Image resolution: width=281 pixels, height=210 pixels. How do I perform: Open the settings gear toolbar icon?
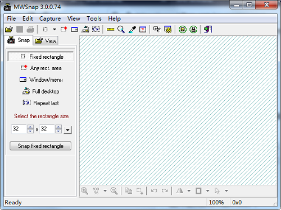tap(167, 30)
